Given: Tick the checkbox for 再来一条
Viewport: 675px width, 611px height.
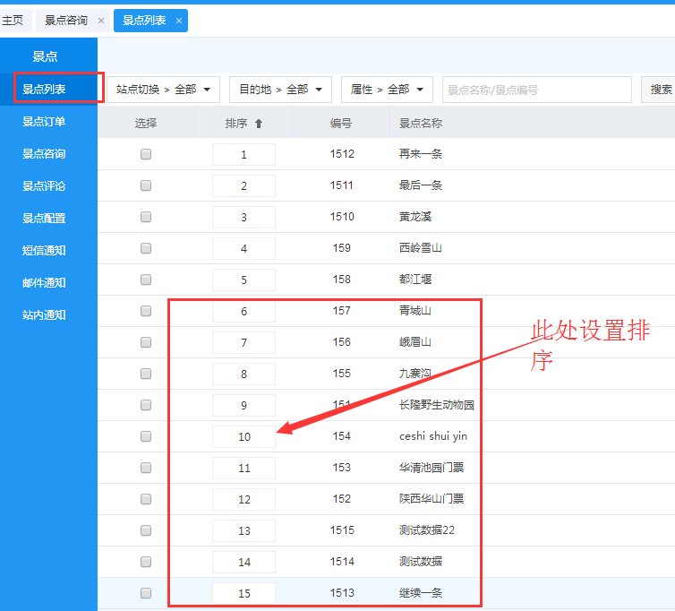Looking at the screenshot, I should pos(146,154).
